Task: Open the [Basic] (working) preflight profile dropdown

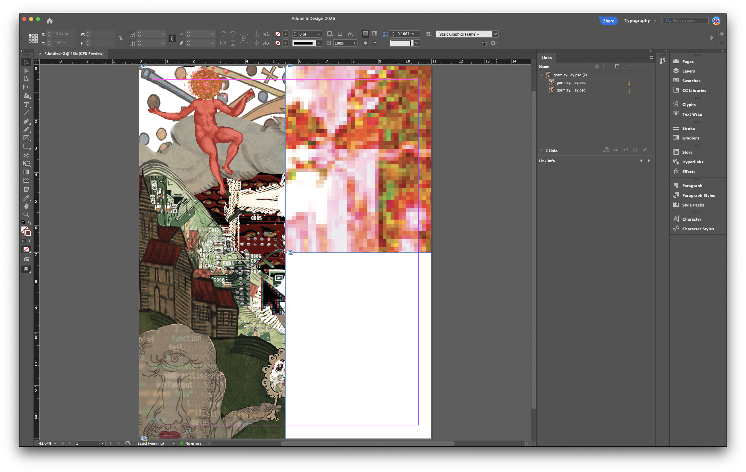Action: tap(173, 443)
